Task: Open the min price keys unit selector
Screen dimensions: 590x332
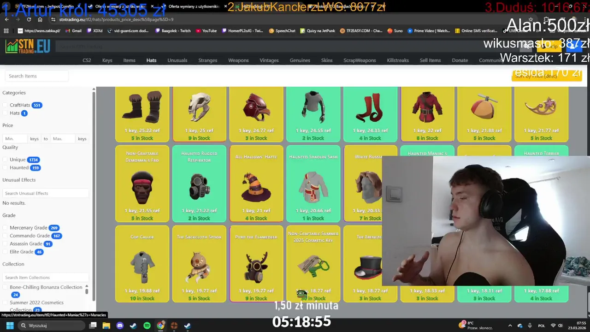Action: coord(34,139)
